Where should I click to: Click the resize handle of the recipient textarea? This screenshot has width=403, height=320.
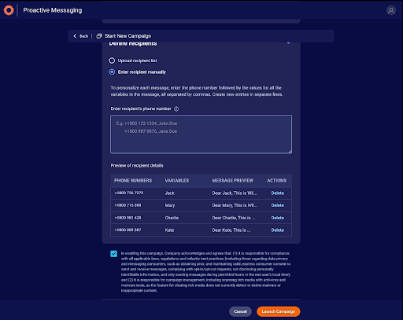coord(290,151)
